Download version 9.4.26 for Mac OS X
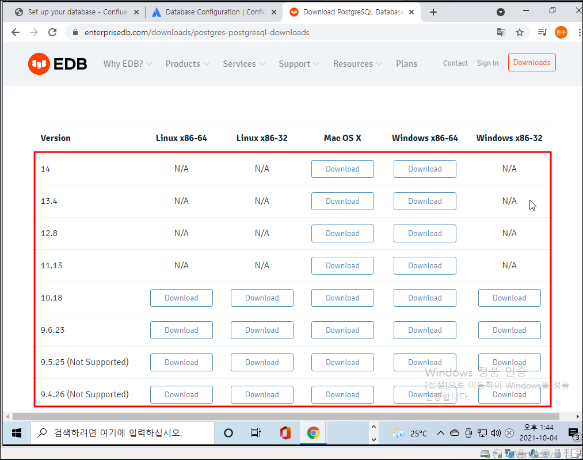This screenshot has width=583, height=460. pyautogui.click(x=342, y=394)
